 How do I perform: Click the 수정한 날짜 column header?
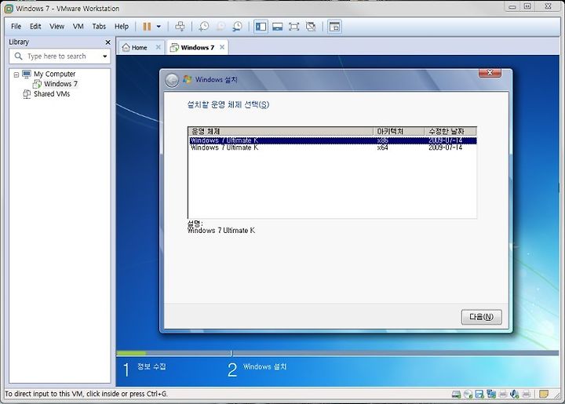(450, 132)
